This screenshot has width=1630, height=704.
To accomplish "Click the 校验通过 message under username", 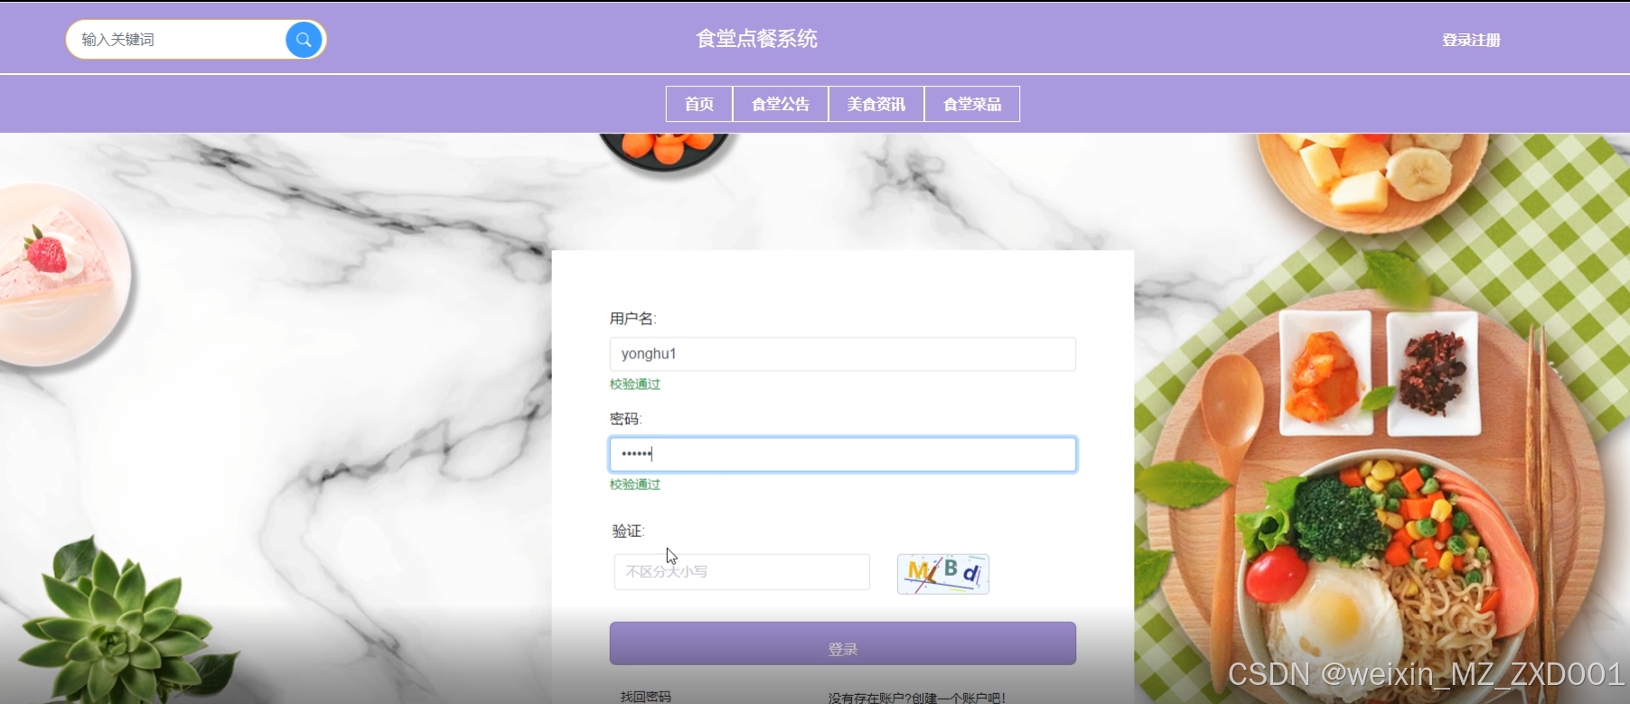I will click(x=635, y=384).
